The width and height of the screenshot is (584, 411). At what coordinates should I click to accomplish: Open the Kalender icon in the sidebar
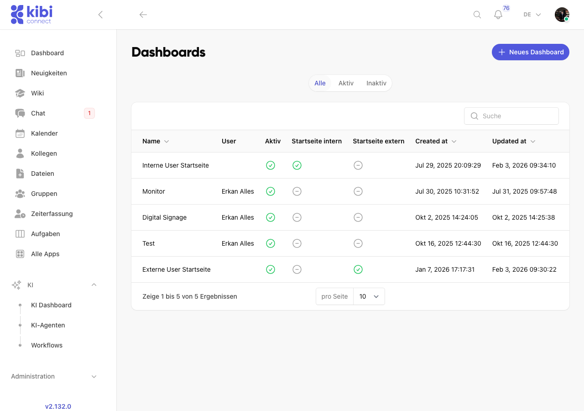click(x=20, y=133)
